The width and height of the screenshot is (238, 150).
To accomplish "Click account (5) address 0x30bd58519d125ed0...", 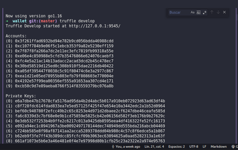I will click(x=64, y=66).
